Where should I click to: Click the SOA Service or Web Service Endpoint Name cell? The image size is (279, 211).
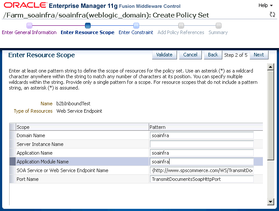pos(82,170)
